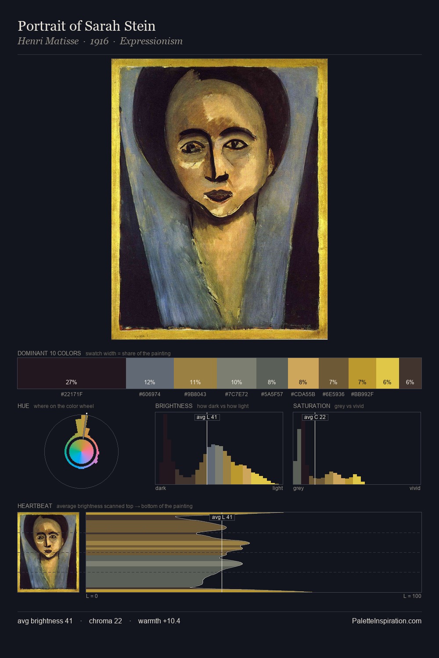Click the hex code #7C7E72

point(237,394)
